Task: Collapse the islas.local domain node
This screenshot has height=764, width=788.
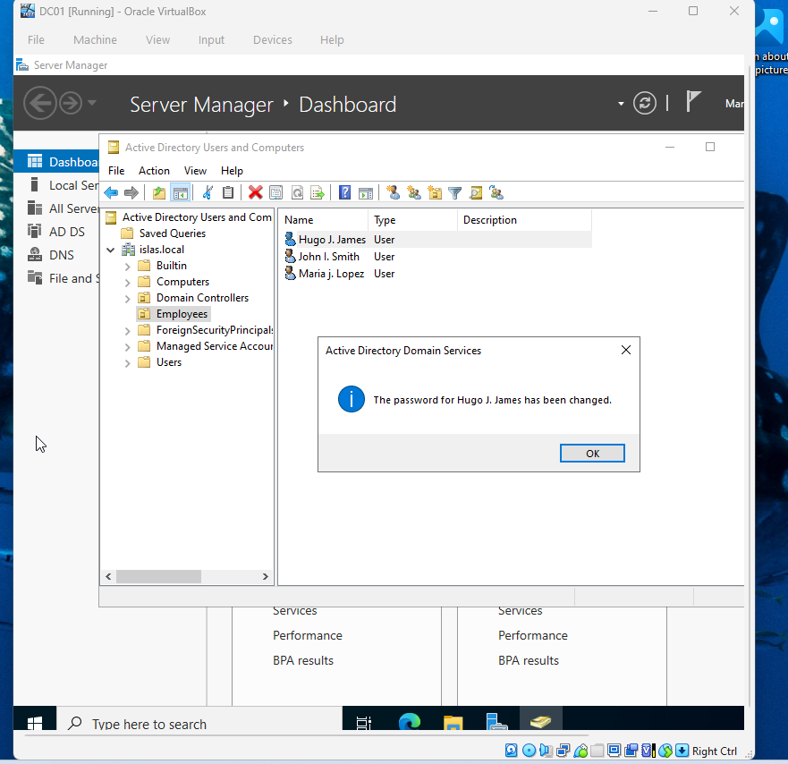Action: coord(111,250)
